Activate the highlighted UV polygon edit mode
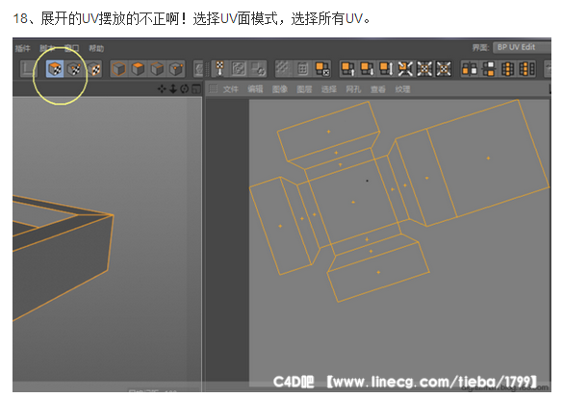Viewport: 562px width, 398px height. click(55, 68)
